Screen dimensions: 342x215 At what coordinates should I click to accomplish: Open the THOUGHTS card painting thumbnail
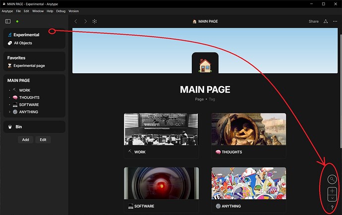(x=249, y=129)
